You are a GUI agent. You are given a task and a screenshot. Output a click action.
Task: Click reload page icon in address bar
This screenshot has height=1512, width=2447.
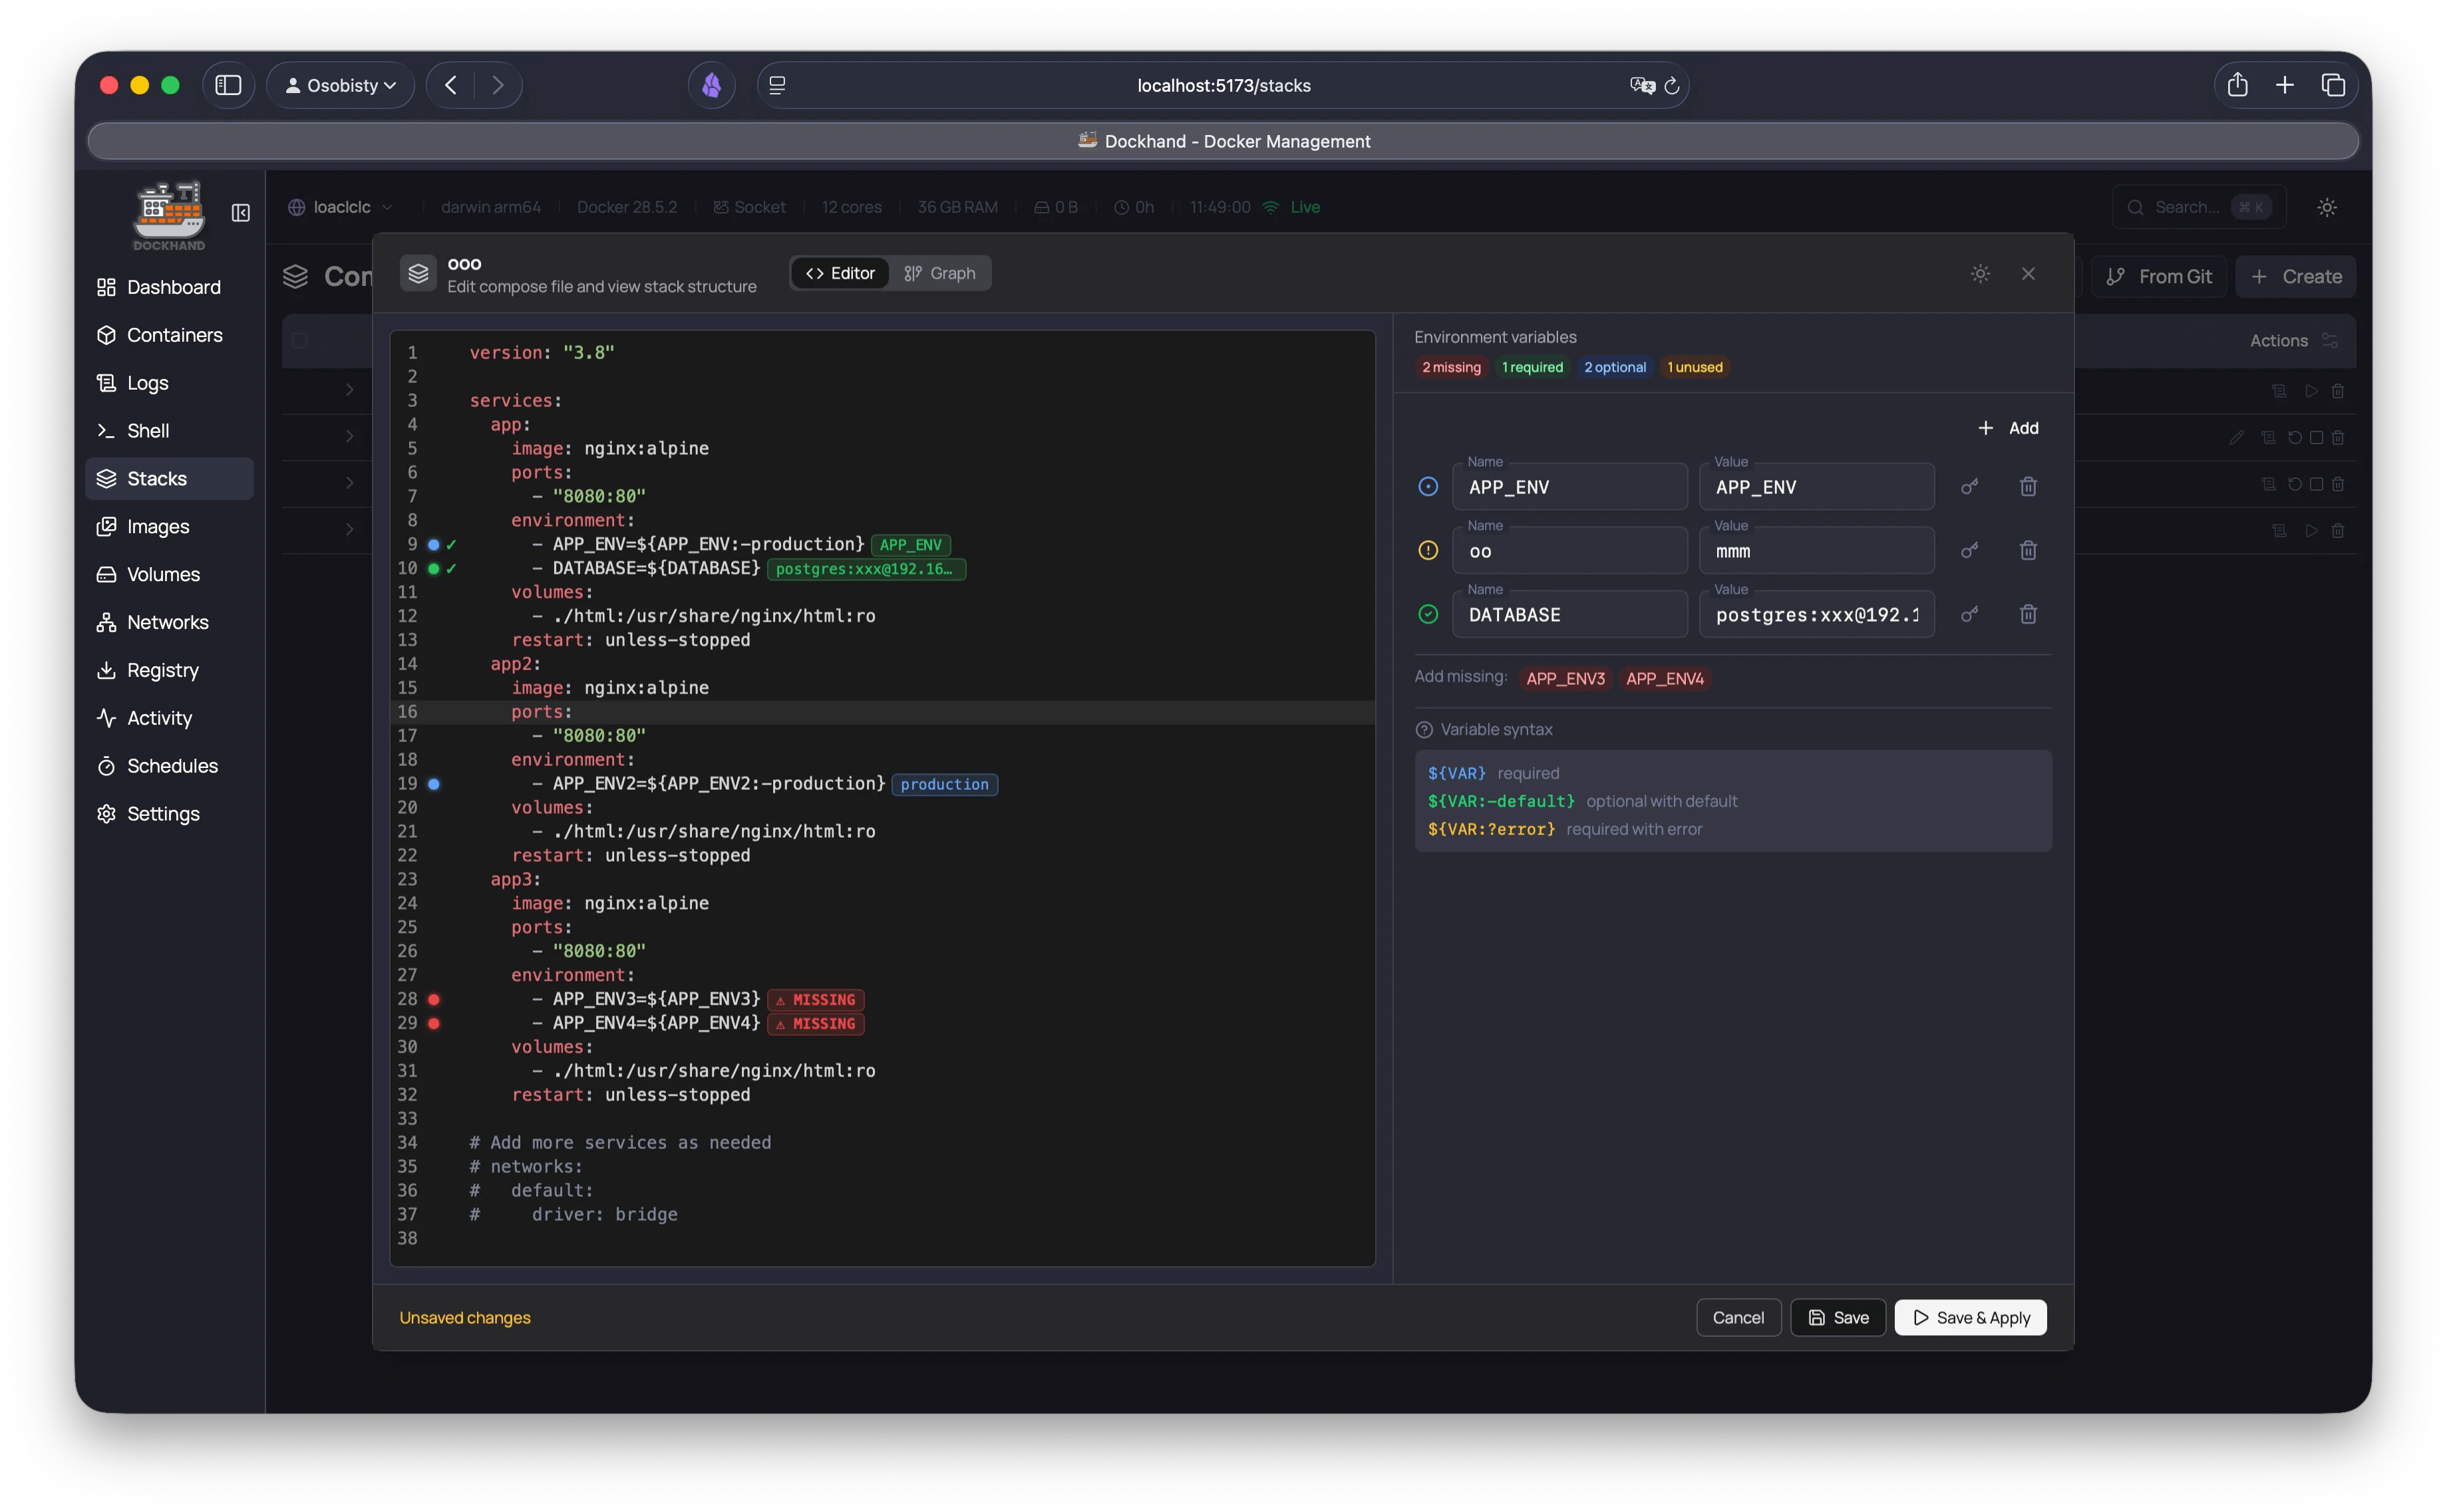pyautogui.click(x=1672, y=86)
